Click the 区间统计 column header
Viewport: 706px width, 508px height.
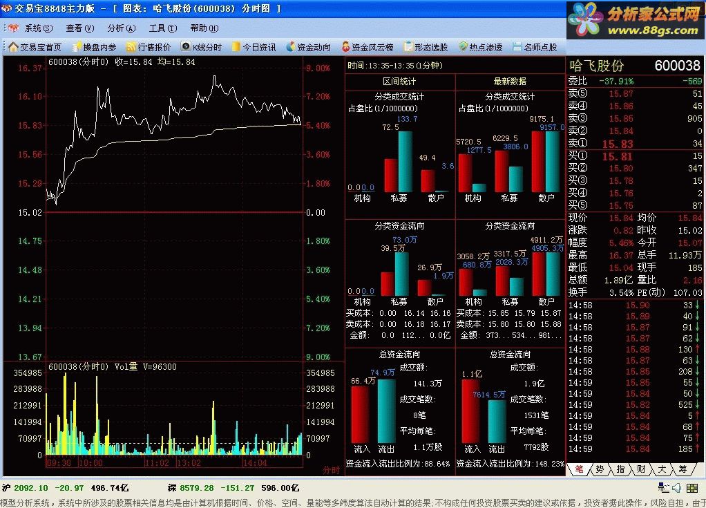pyautogui.click(x=399, y=82)
